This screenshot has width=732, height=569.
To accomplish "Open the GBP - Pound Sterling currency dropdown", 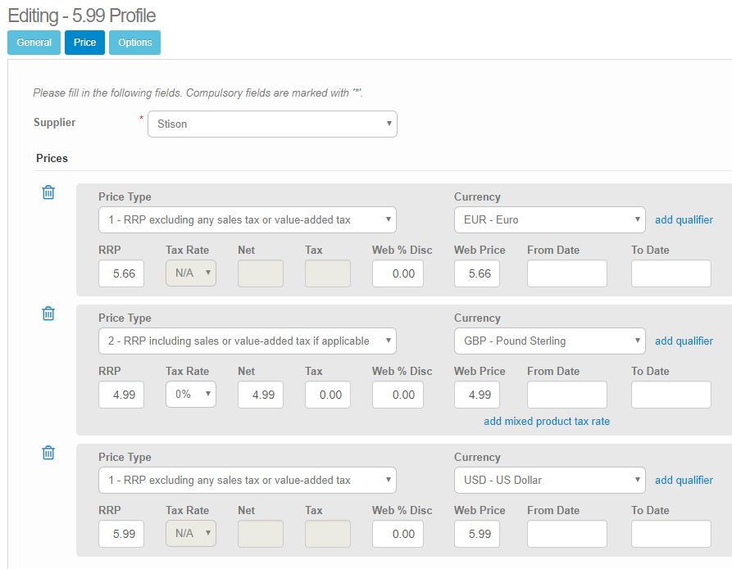I will 549,341.
